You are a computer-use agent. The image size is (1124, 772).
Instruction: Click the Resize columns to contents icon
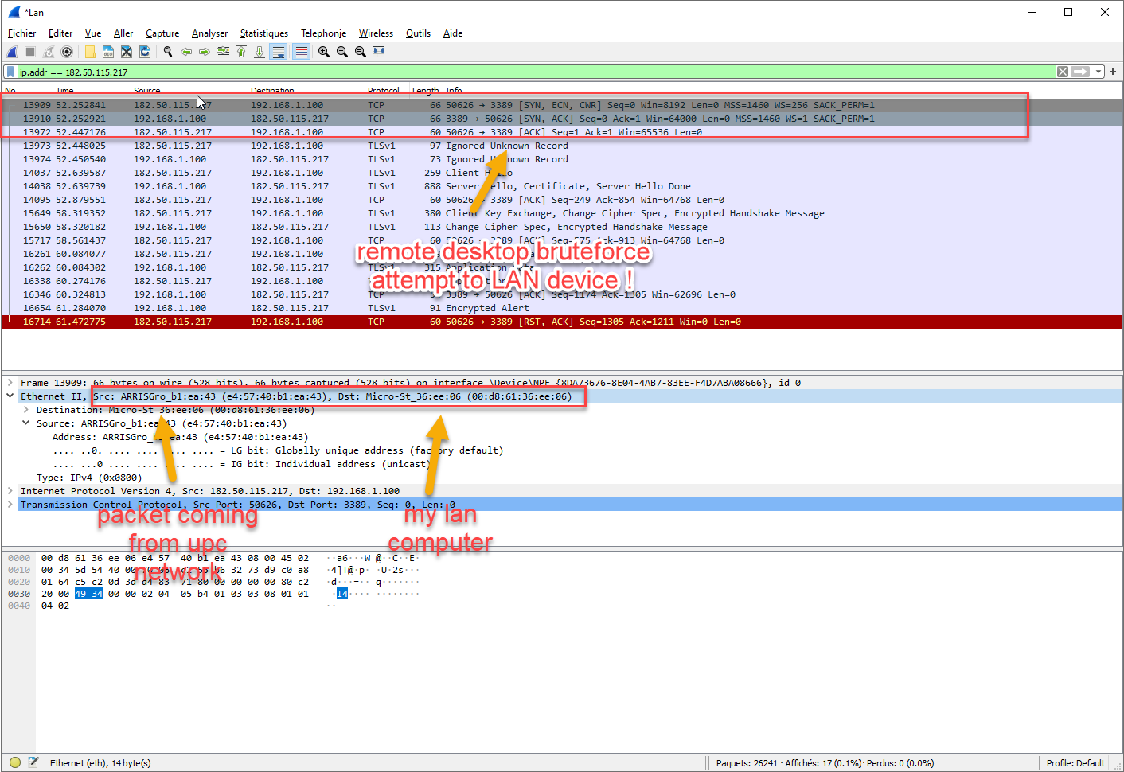click(x=379, y=51)
